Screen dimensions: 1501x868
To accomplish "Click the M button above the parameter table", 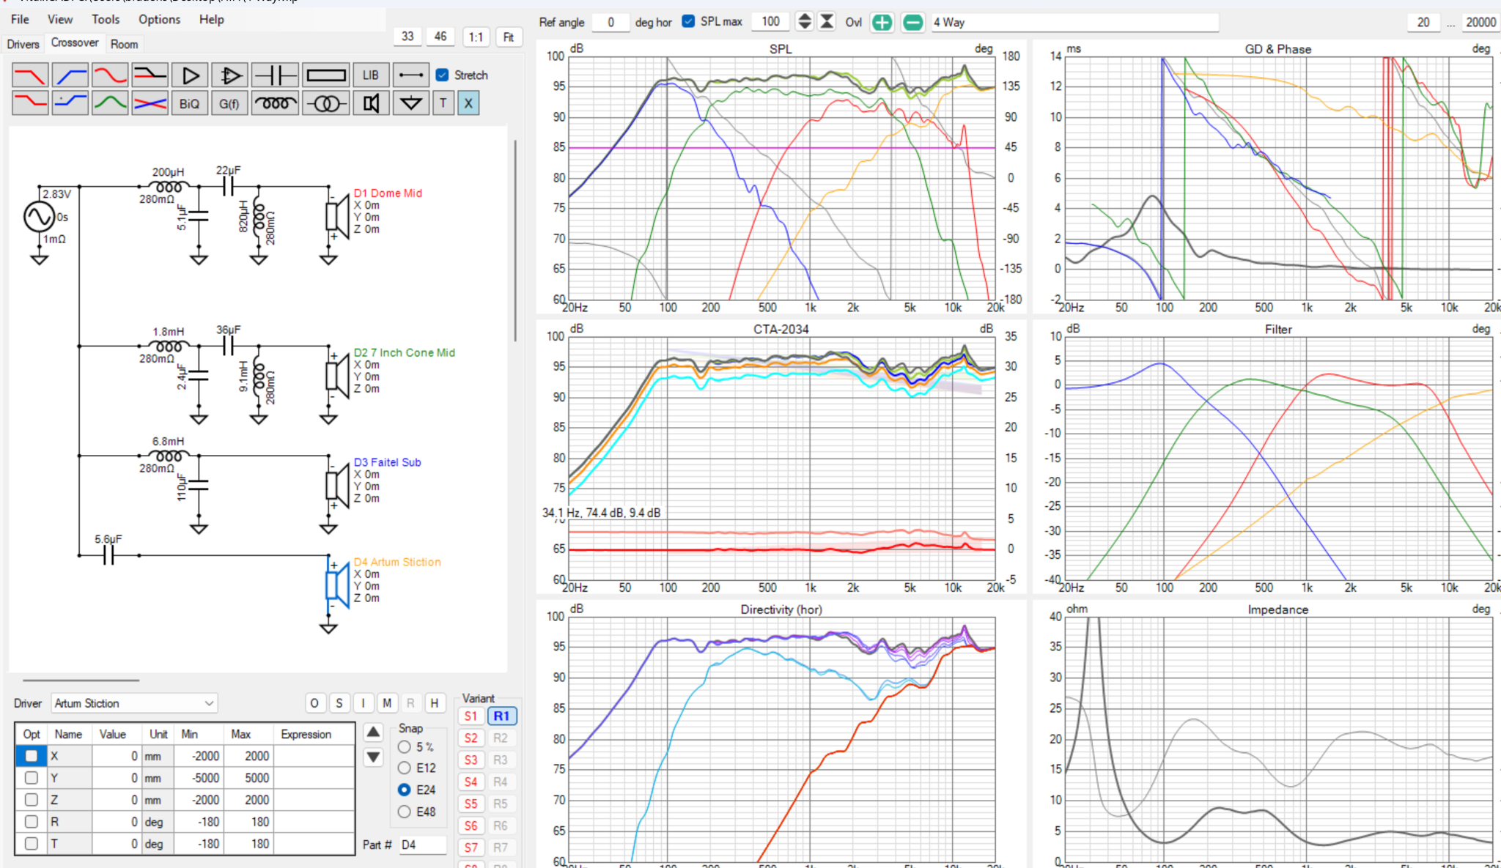I will [x=387, y=703].
